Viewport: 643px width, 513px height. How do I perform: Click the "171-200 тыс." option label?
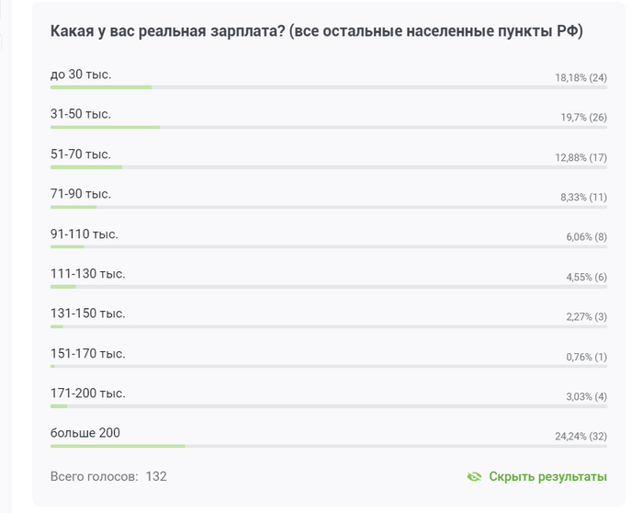(x=88, y=393)
